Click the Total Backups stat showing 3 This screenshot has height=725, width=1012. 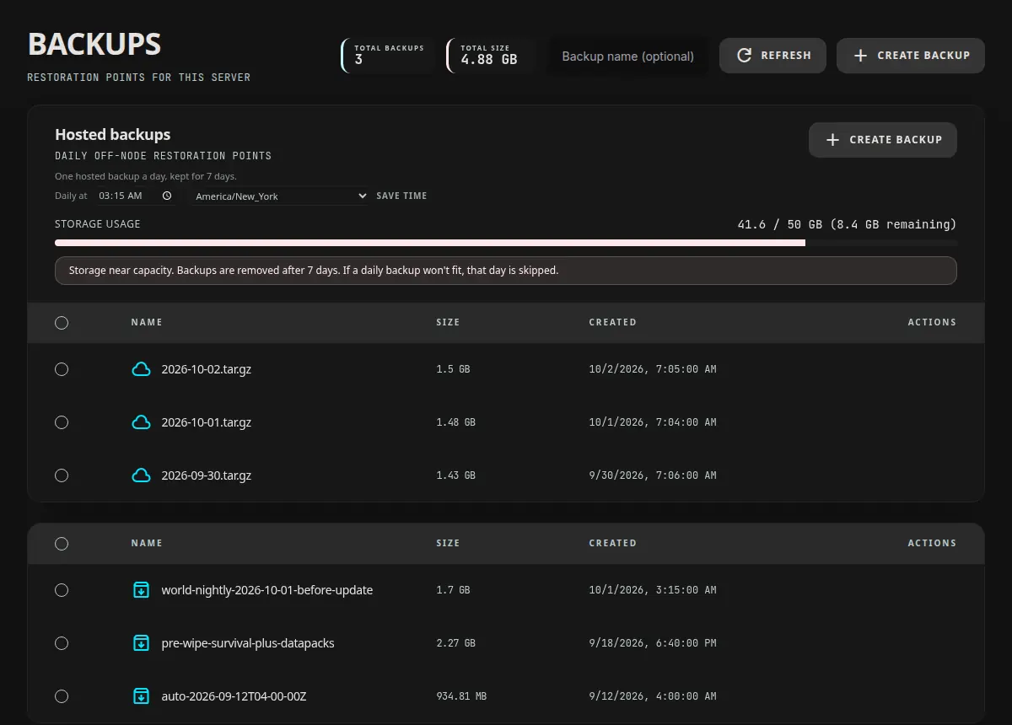388,56
